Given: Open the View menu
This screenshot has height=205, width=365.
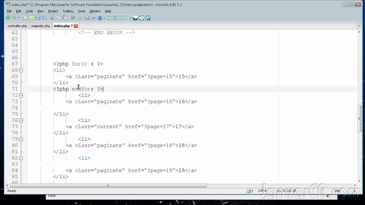Looking at the screenshot, I should [x=40, y=11].
